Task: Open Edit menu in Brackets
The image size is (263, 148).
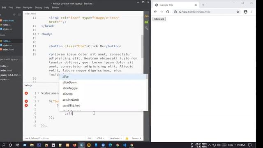Action: [4, 7]
